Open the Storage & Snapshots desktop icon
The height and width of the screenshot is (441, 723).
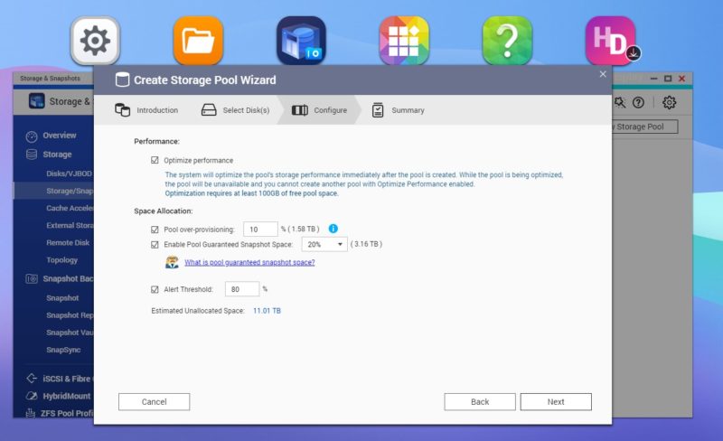point(301,41)
